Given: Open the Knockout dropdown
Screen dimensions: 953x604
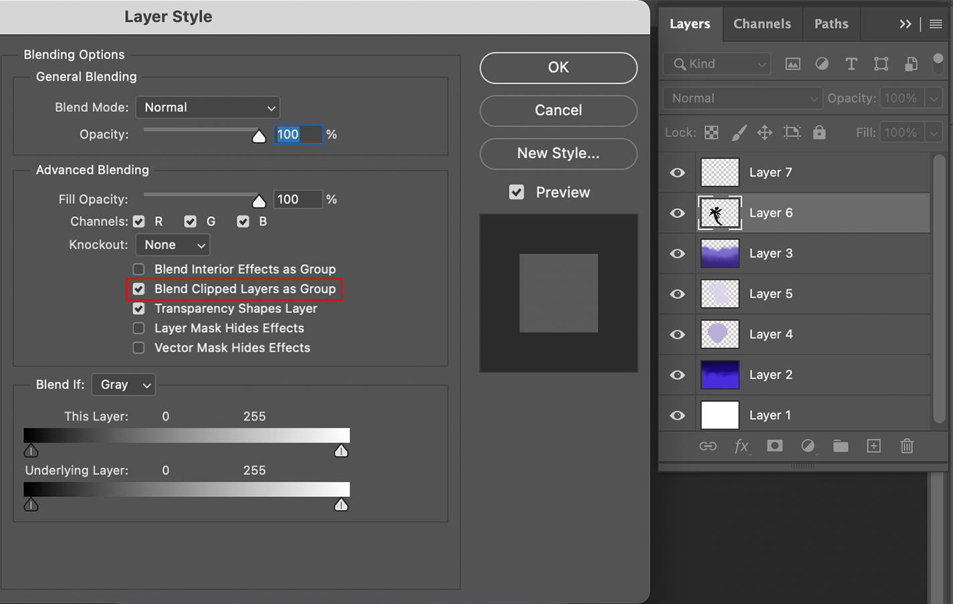Looking at the screenshot, I should (172, 245).
